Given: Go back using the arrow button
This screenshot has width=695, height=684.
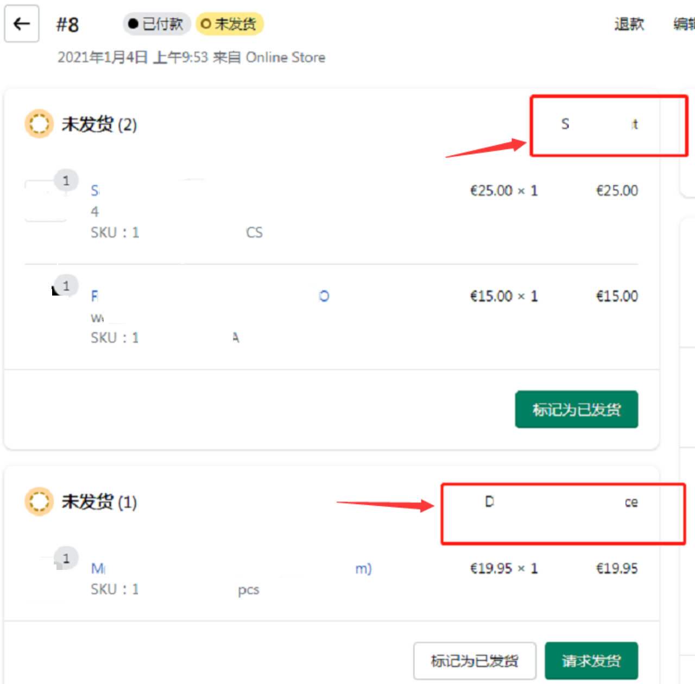Looking at the screenshot, I should click(22, 24).
